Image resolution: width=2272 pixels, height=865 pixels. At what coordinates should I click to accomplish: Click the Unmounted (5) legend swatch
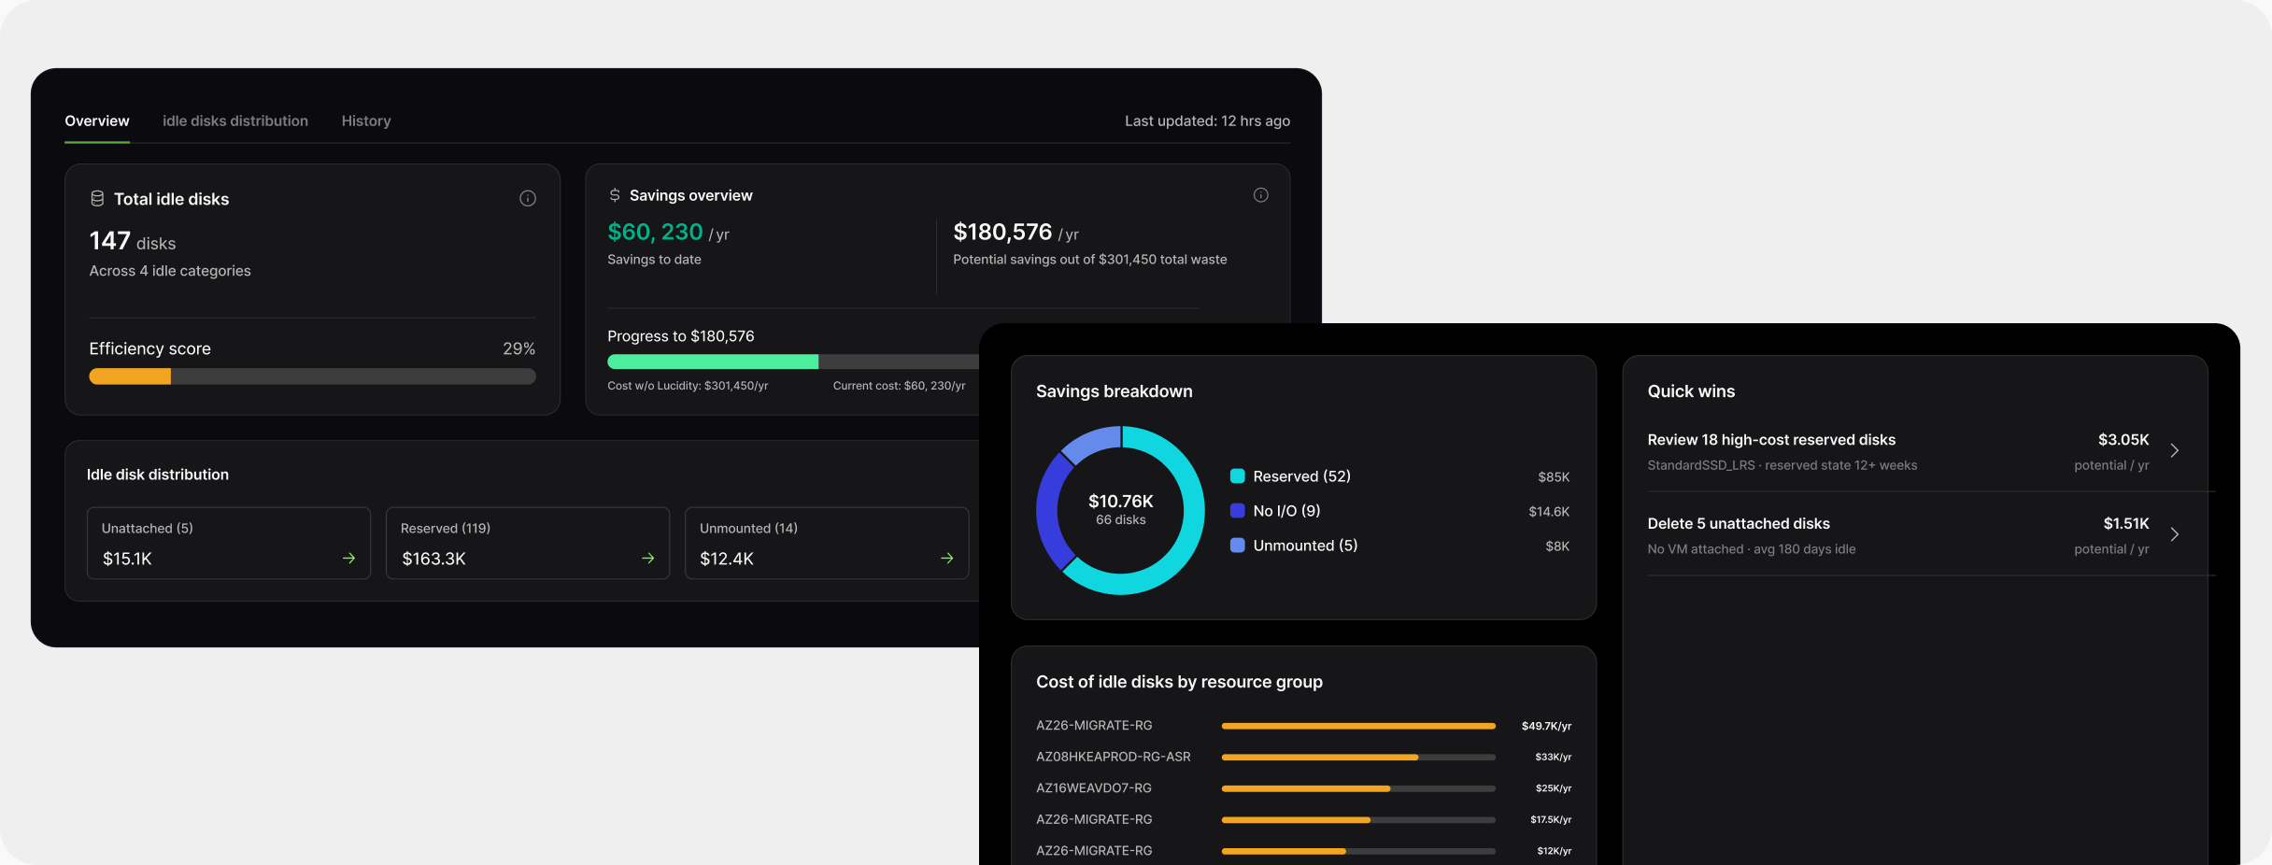(x=1237, y=546)
